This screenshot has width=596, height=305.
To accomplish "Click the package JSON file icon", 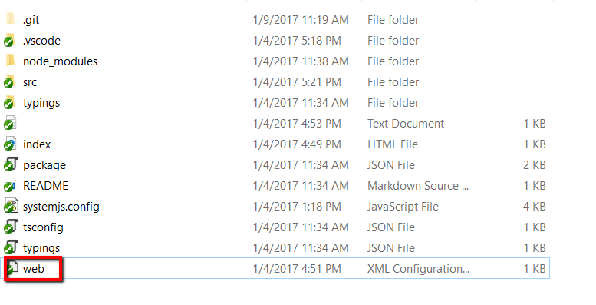I will [x=10, y=164].
